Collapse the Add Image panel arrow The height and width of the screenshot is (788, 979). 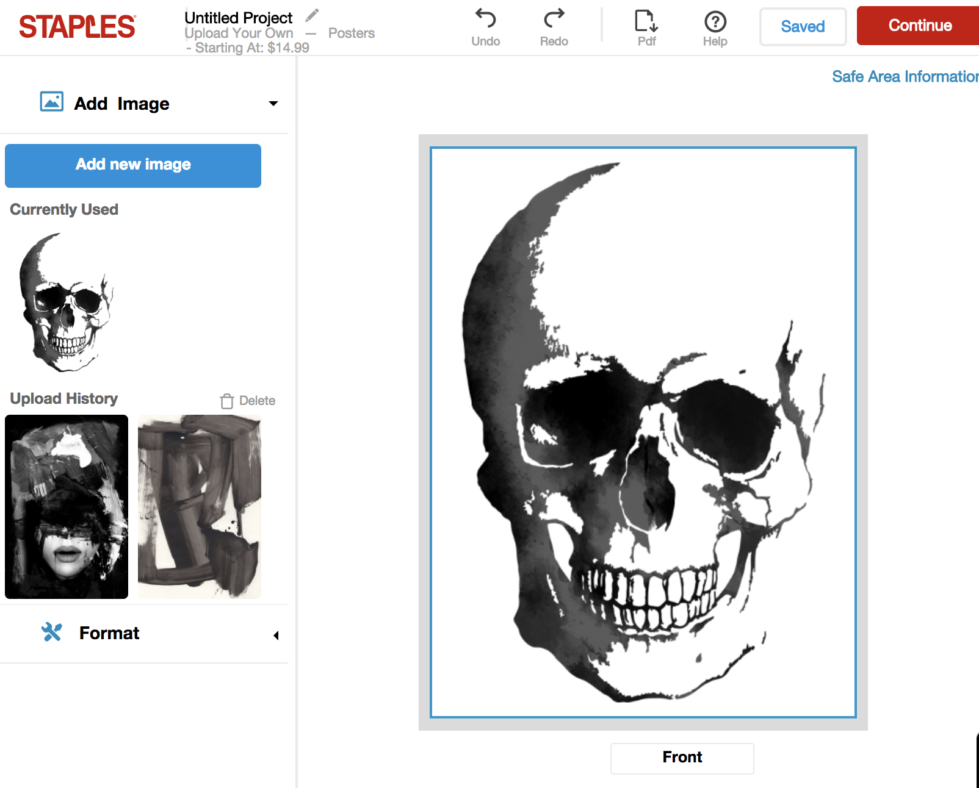273,104
